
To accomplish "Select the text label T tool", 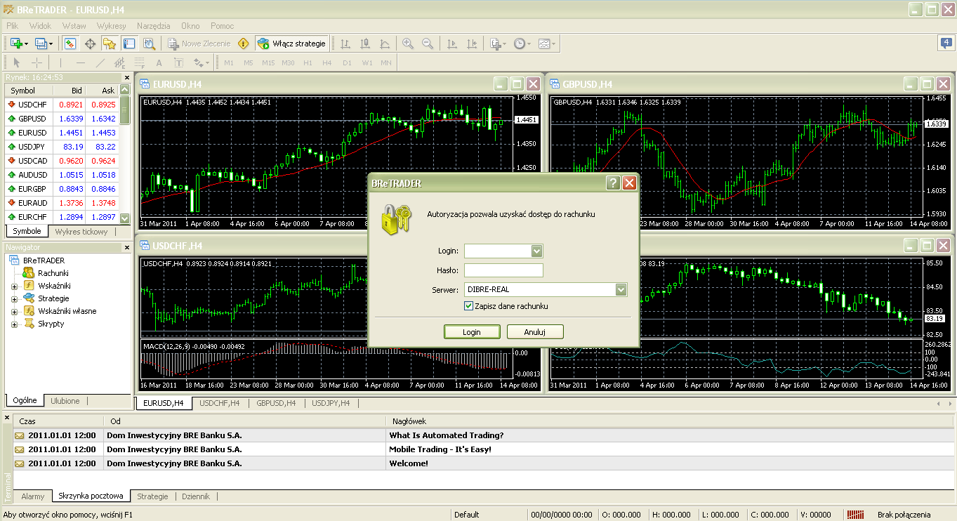I will [x=178, y=62].
